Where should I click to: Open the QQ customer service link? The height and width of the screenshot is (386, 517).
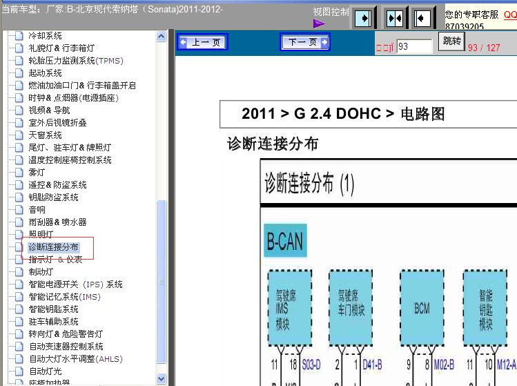click(x=510, y=15)
